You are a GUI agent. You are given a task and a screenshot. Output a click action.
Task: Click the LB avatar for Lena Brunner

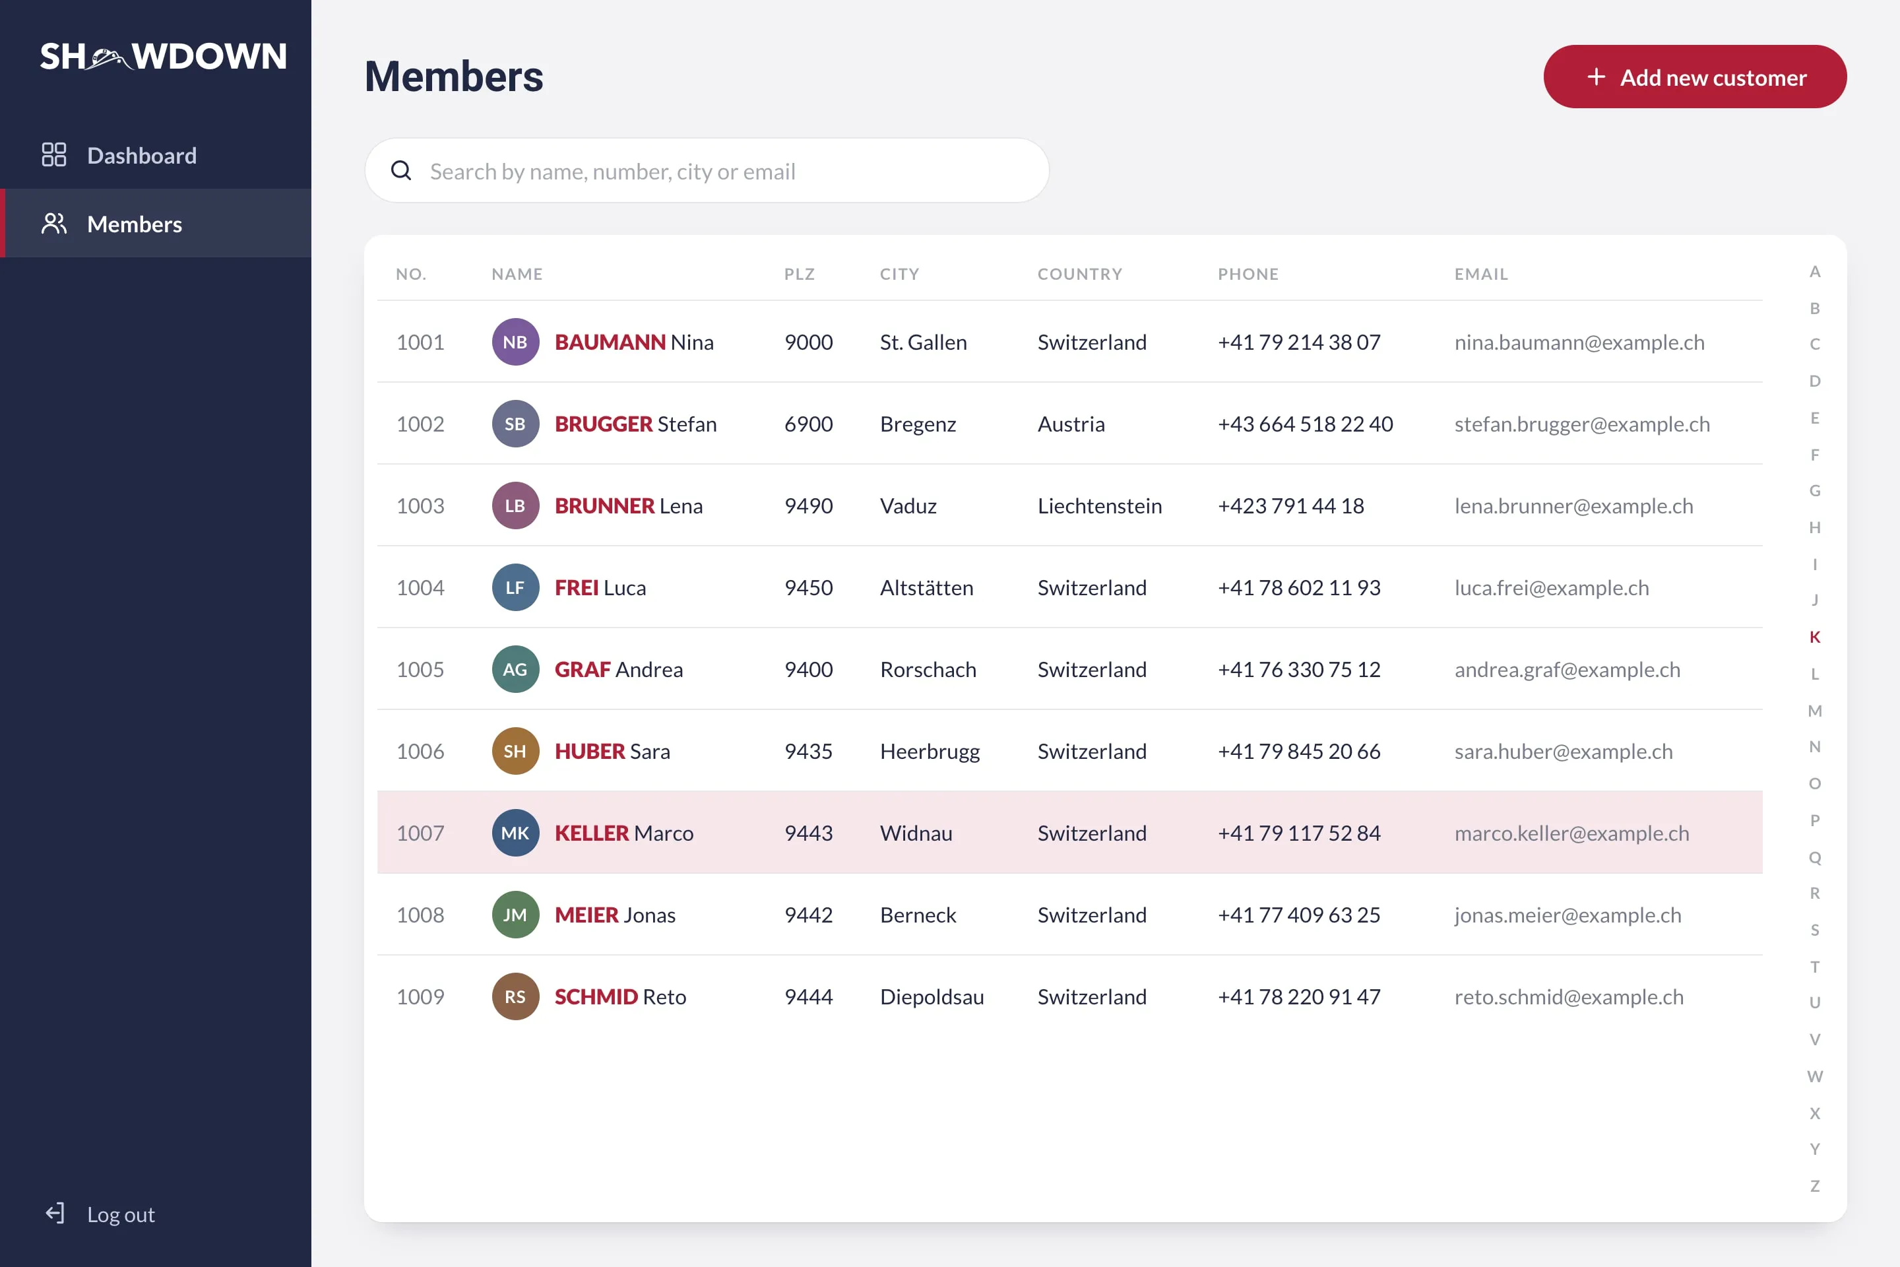515,506
